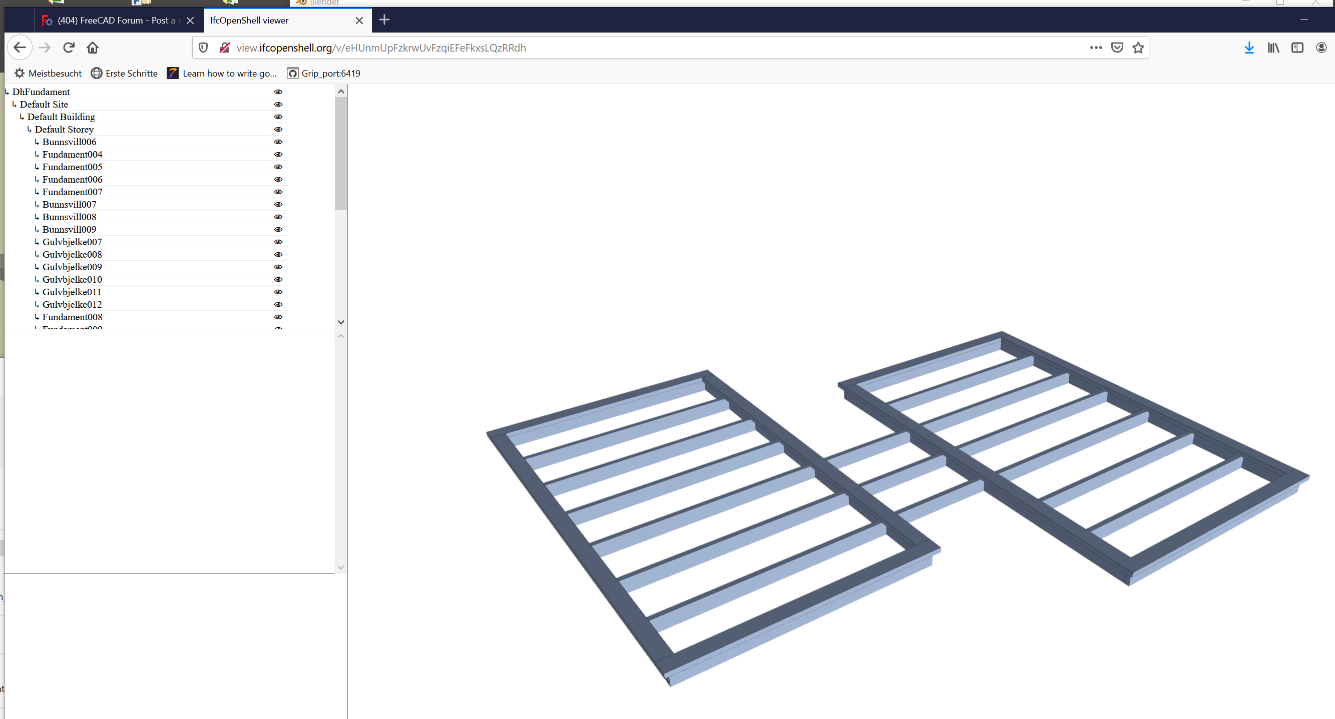Open a new browser tab
The image size is (1335, 719).
click(384, 20)
